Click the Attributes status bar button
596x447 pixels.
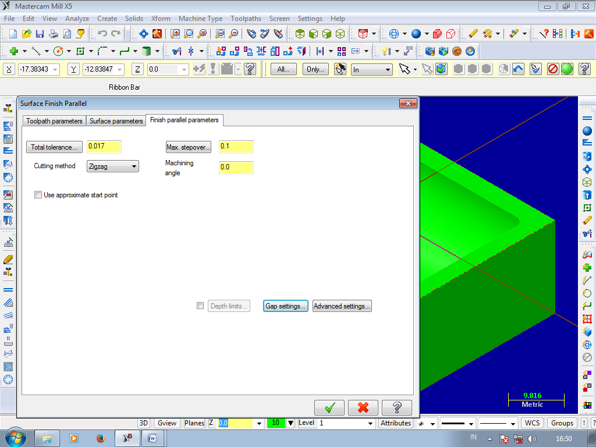(396, 423)
